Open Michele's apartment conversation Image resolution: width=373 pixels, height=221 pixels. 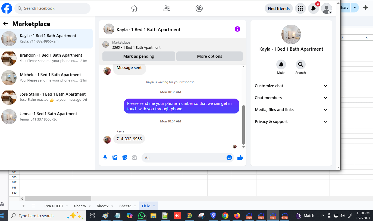[x=46, y=78]
